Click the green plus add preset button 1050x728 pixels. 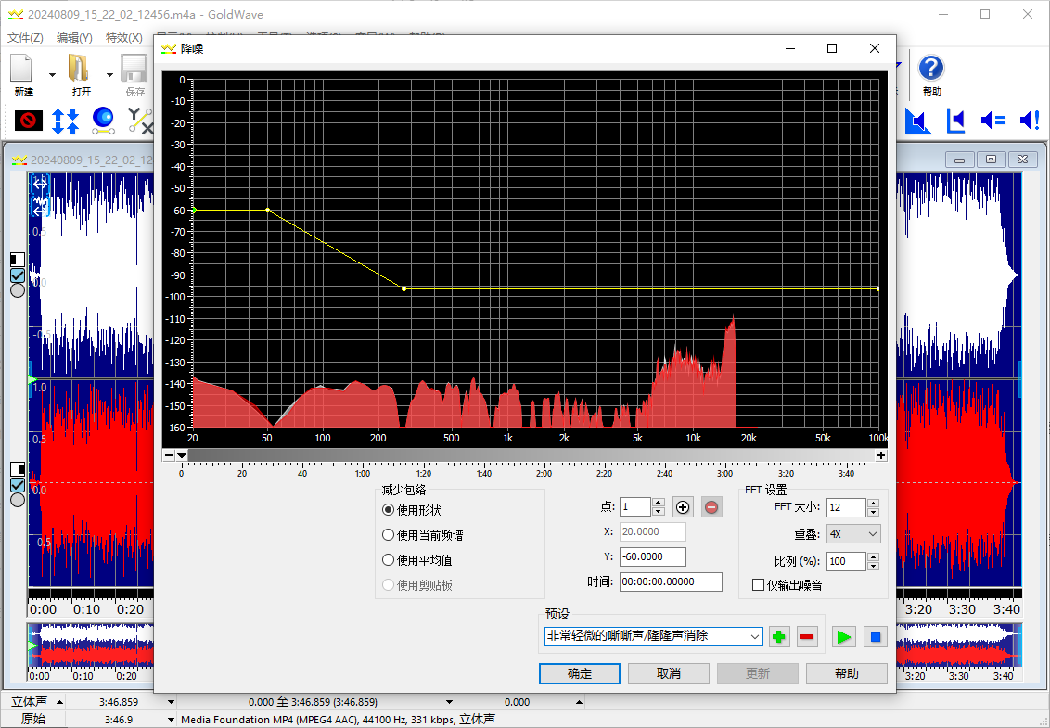click(779, 637)
